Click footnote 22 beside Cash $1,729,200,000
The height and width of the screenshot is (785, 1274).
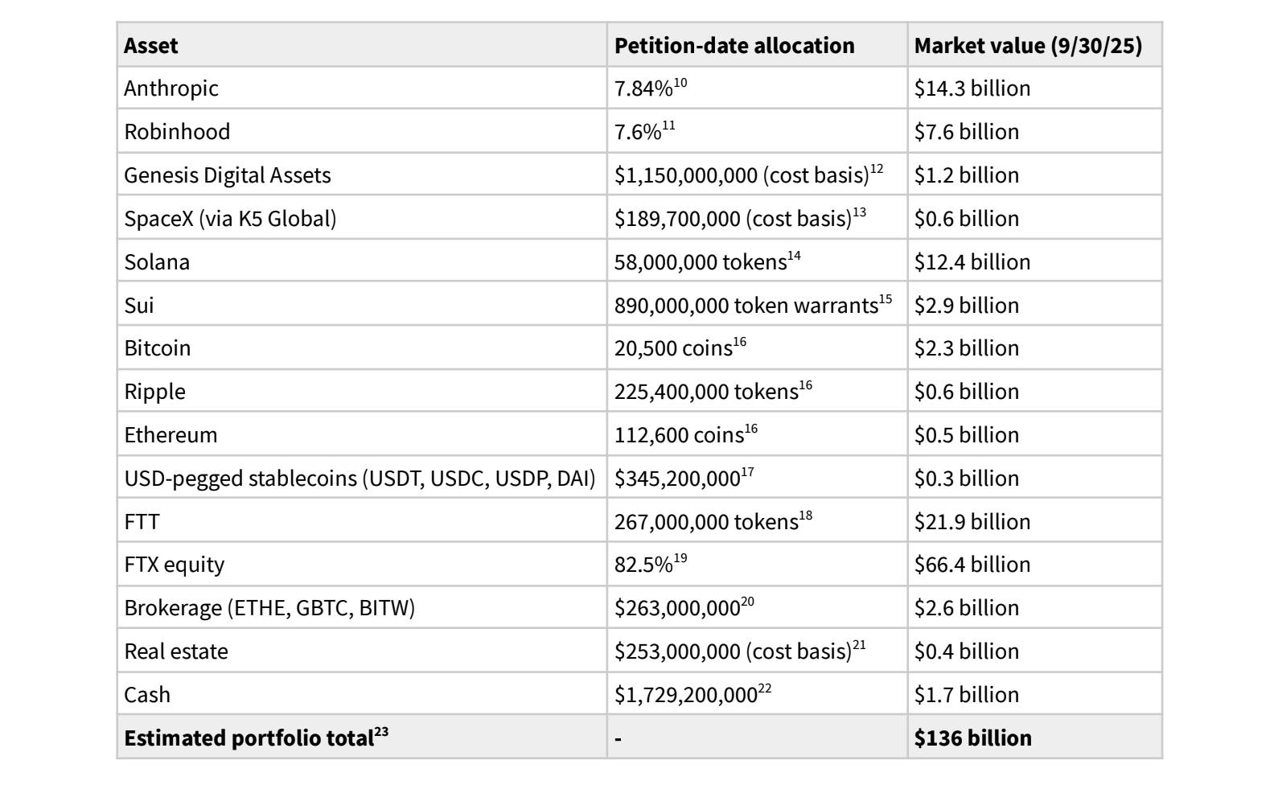(x=765, y=689)
